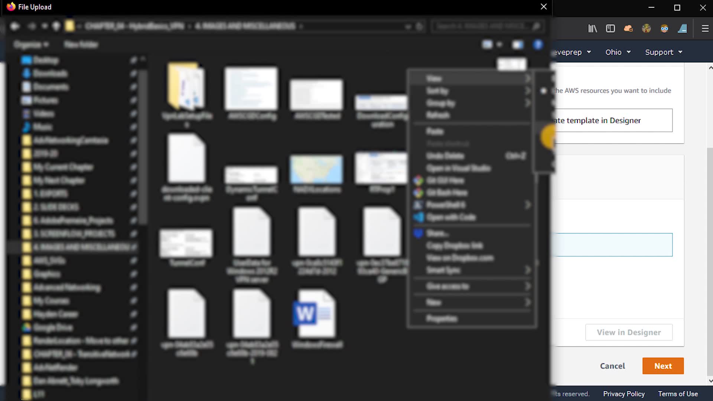Click the blue-gray wedge extension icon
The height and width of the screenshot is (401, 713).
683,29
